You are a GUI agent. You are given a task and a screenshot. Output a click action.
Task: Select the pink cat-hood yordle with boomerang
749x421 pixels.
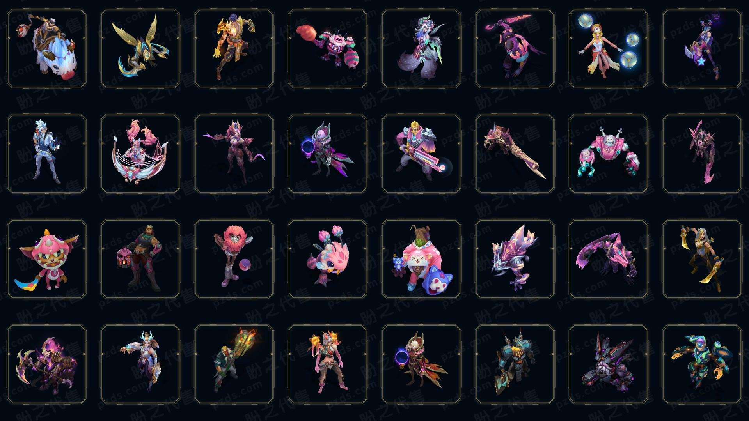click(47, 259)
